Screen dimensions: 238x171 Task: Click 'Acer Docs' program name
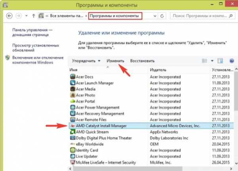(x=84, y=77)
